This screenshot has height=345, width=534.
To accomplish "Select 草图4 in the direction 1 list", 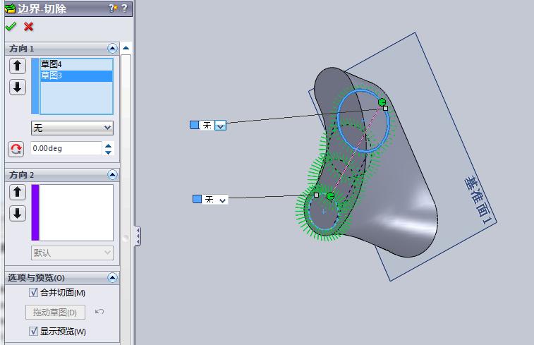I will tap(77, 64).
